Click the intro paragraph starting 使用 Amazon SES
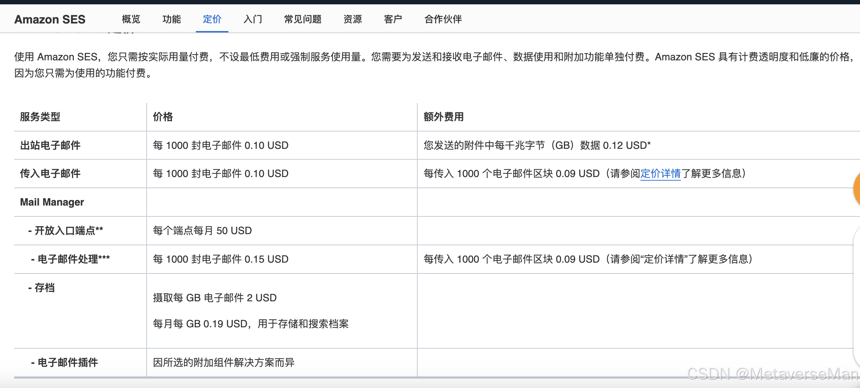860x388 pixels. tap(434, 65)
